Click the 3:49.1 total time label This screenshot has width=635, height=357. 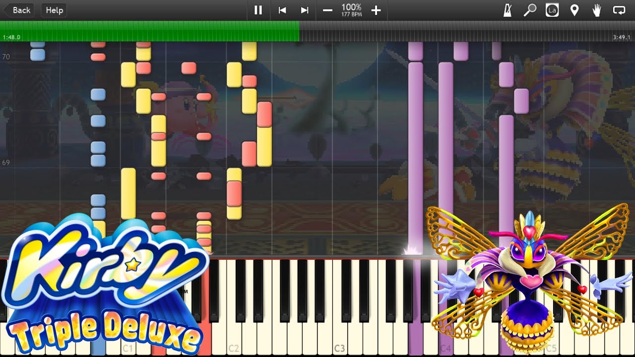coord(621,37)
